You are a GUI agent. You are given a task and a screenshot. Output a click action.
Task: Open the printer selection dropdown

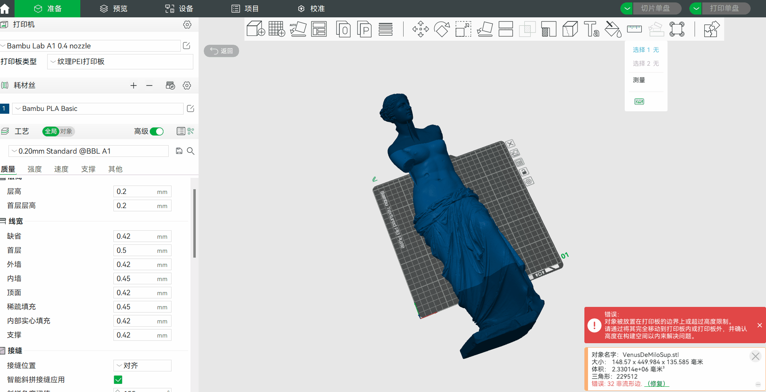pyautogui.click(x=90, y=46)
